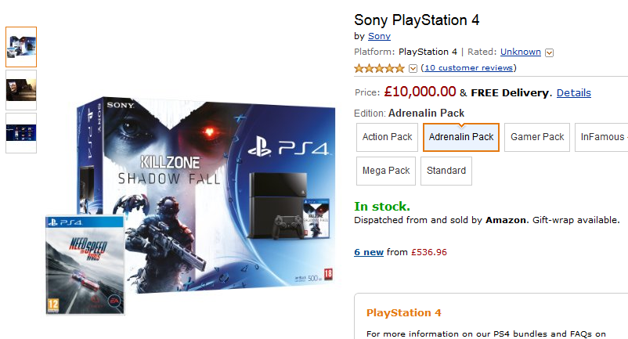Choose the Mega Pack edition
The height and width of the screenshot is (339, 628).
(x=386, y=171)
